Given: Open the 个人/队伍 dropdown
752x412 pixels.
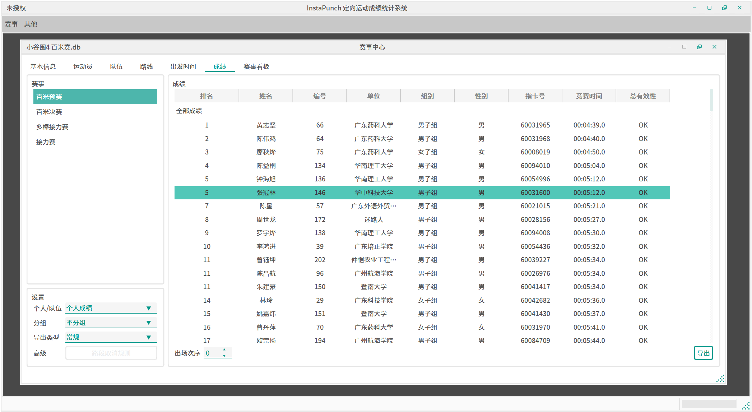Looking at the screenshot, I should pos(148,308).
